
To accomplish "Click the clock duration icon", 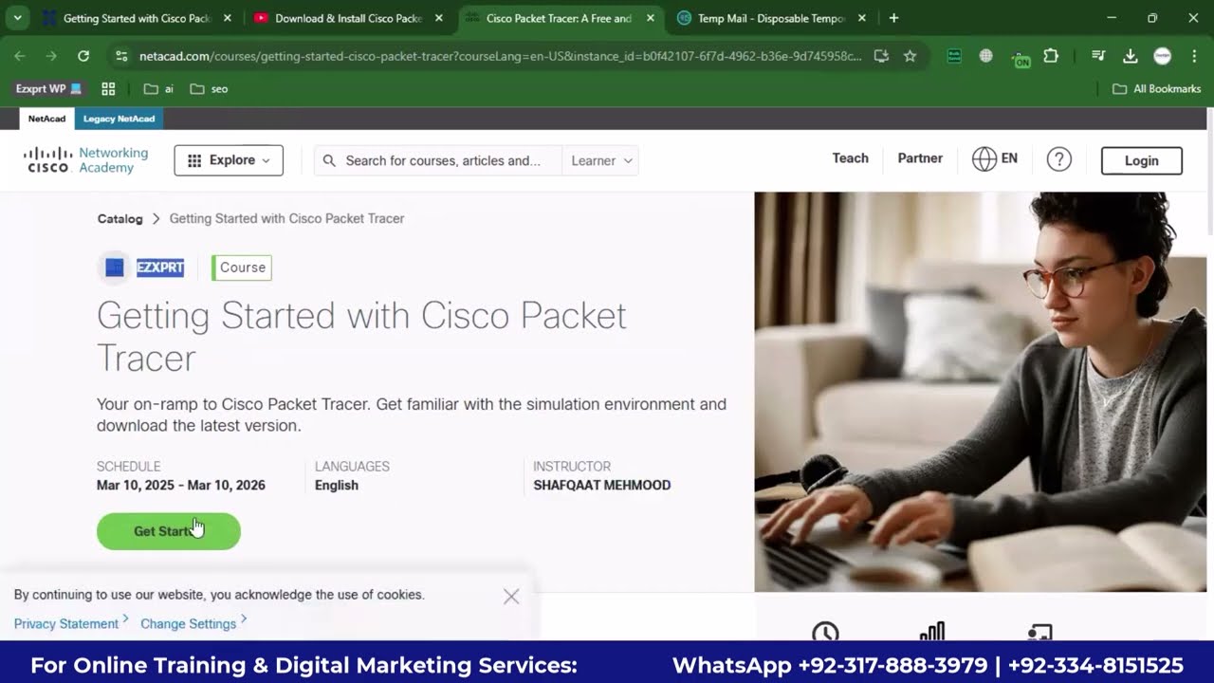I will click(825, 633).
